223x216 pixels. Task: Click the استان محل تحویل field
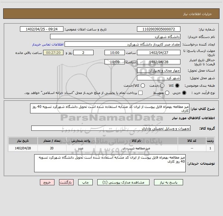click(x=159, y=70)
